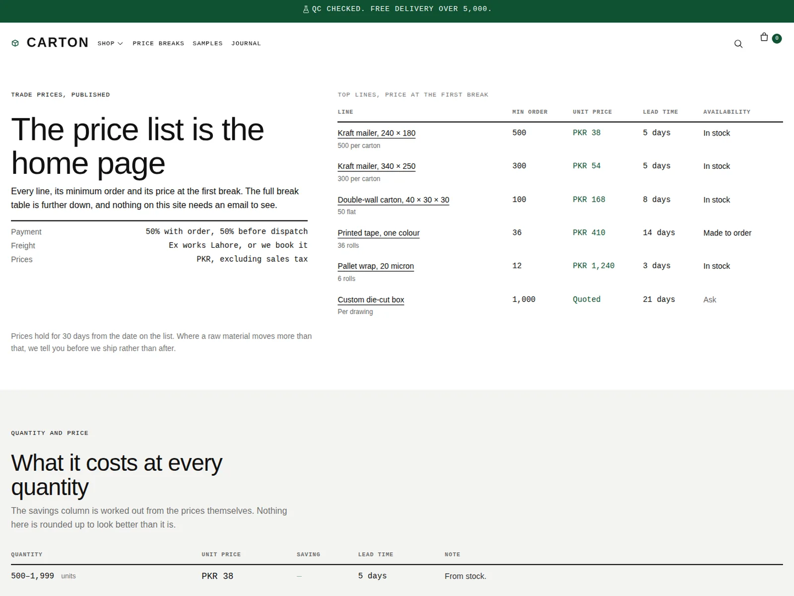Click the 'Availability' column header
This screenshot has height=596, width=794.
point(727,112)
